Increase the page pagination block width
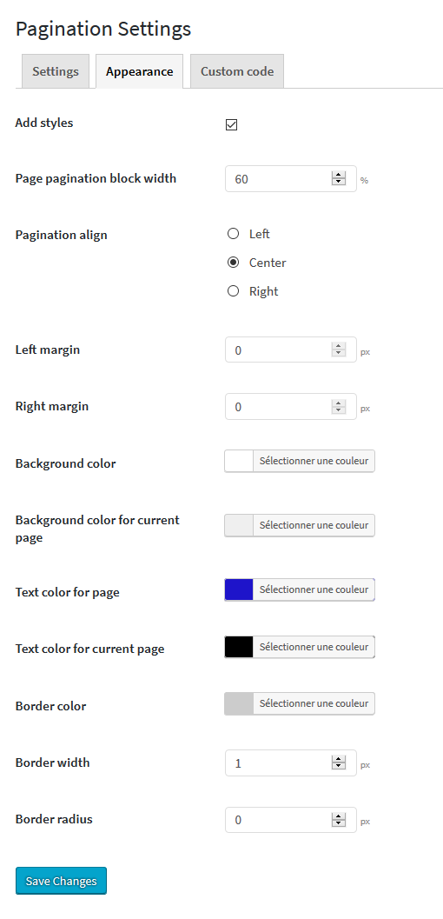Viewport: 443px width, 919px height. click(x=339, y=175)
